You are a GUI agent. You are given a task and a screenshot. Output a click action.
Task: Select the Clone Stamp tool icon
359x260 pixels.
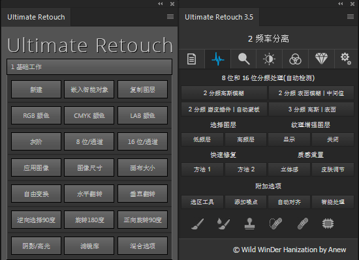[x=249, y=224]
